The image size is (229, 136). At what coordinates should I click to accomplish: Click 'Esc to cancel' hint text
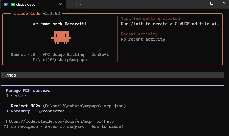[x=107, y=127]
